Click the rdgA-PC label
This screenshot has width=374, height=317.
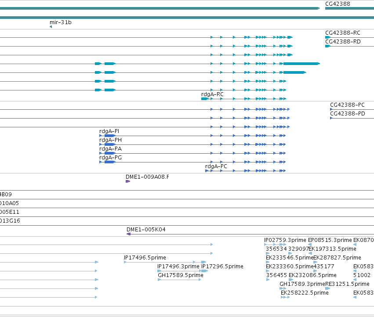tap(216, 166)
